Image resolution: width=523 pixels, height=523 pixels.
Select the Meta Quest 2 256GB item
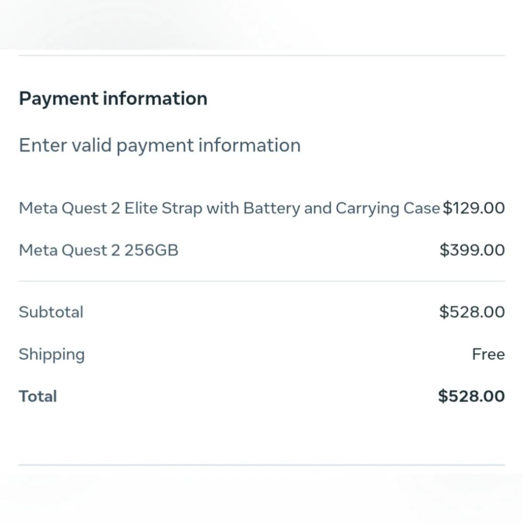click(x=99, y=250)
